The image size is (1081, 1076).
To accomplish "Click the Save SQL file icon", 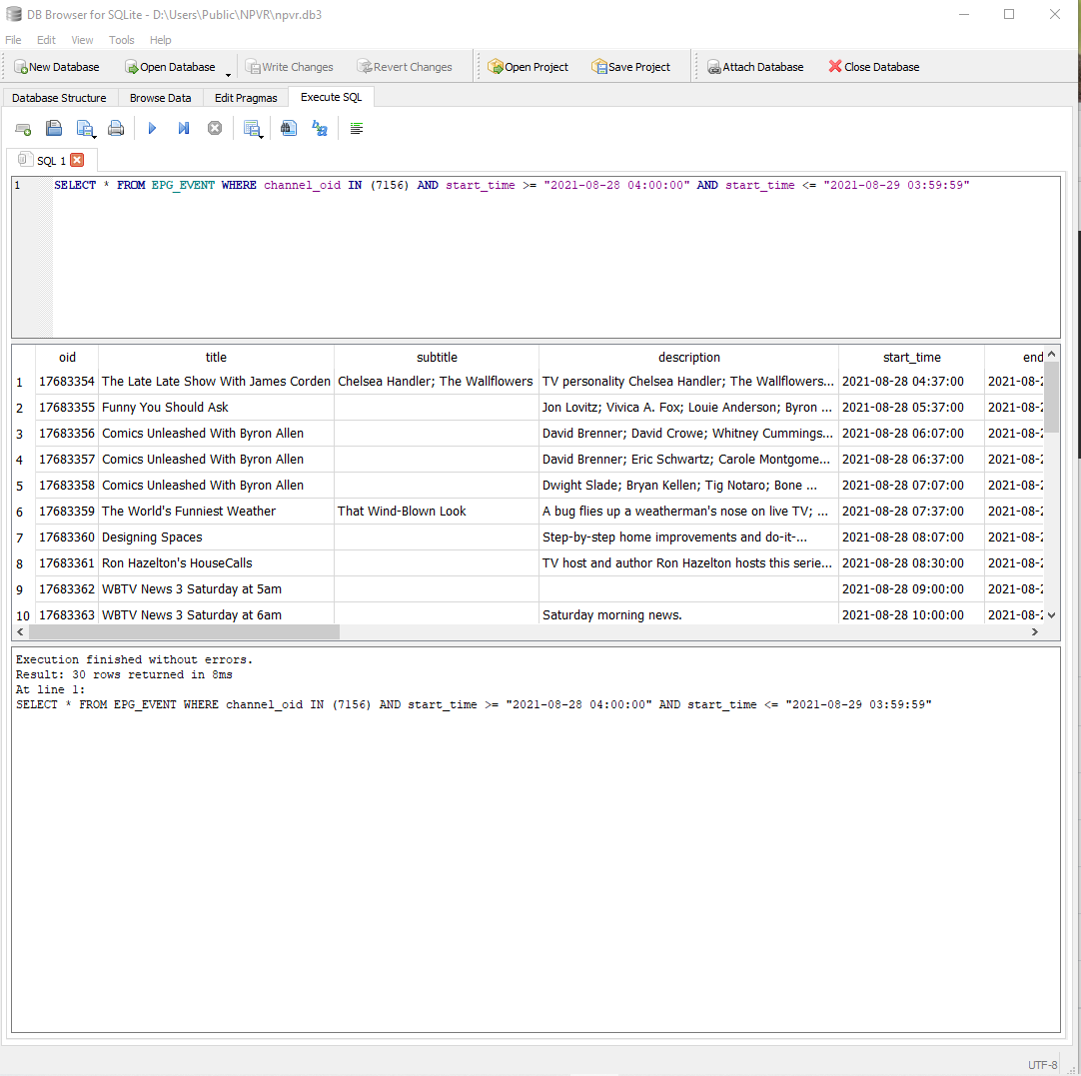I will [83, 126].
